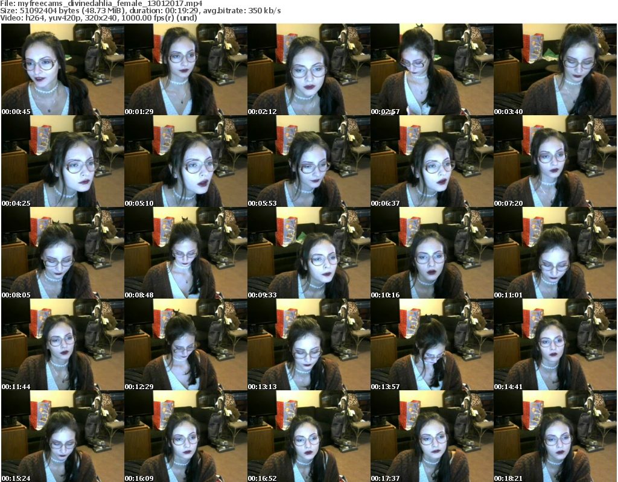
Task: Select the thumbnail stamped 00:06:37
Action: pyautogui.click(x=432, y=161)
